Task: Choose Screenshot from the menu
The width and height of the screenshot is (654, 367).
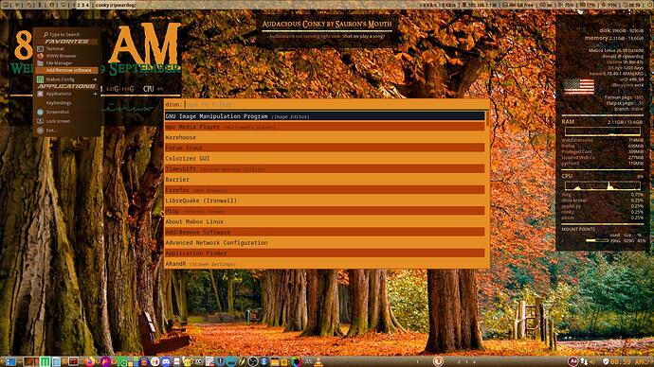Action: coord(66,112)
